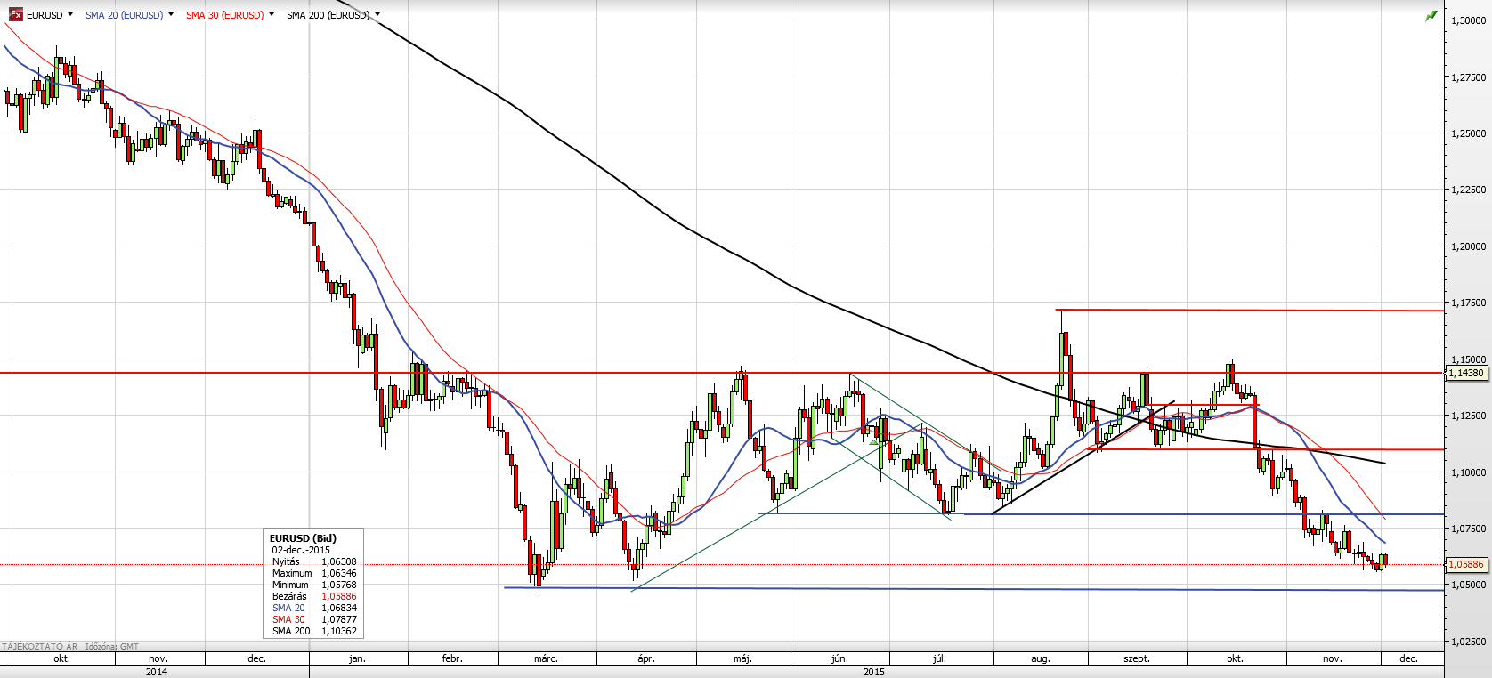The height and width of the screenshot is (678, 1492).
Task: Click the SMA 200 value 1,10362
Action: (x=339, y=631)
